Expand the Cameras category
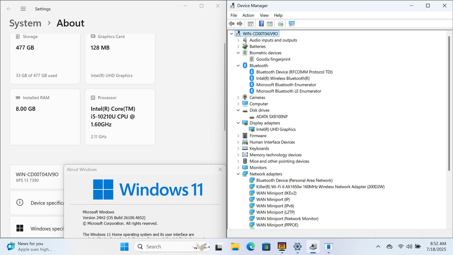Screen dimensions: 453x255 point(238,97)
